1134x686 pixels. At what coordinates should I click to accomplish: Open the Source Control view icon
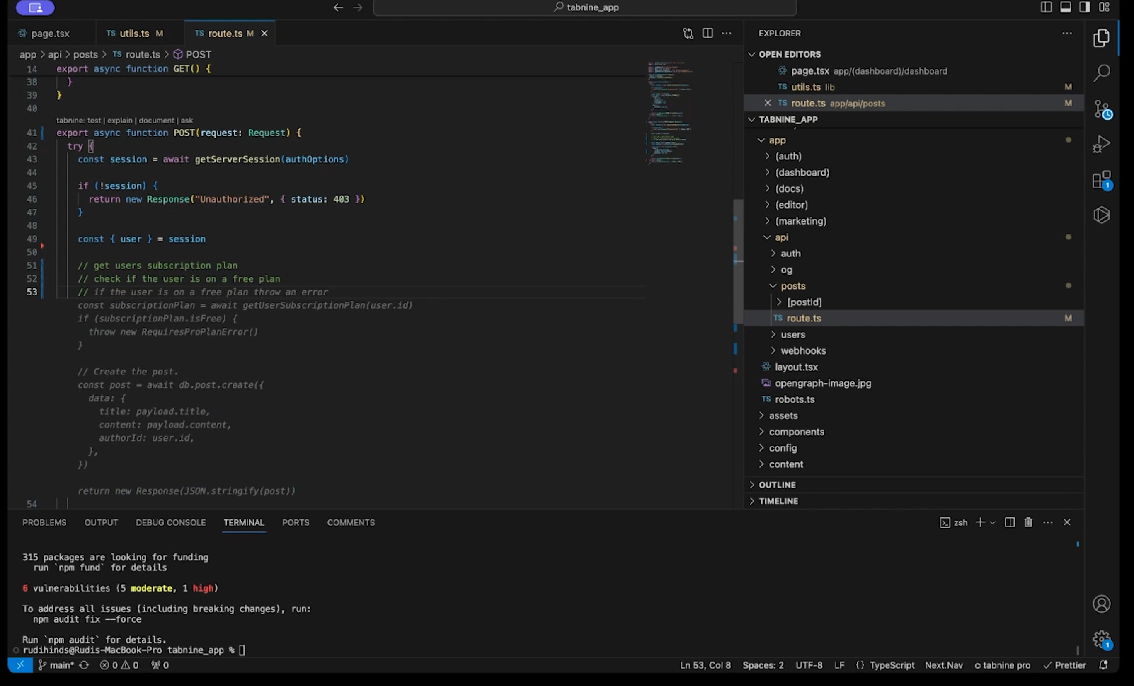pos(1101,109)
